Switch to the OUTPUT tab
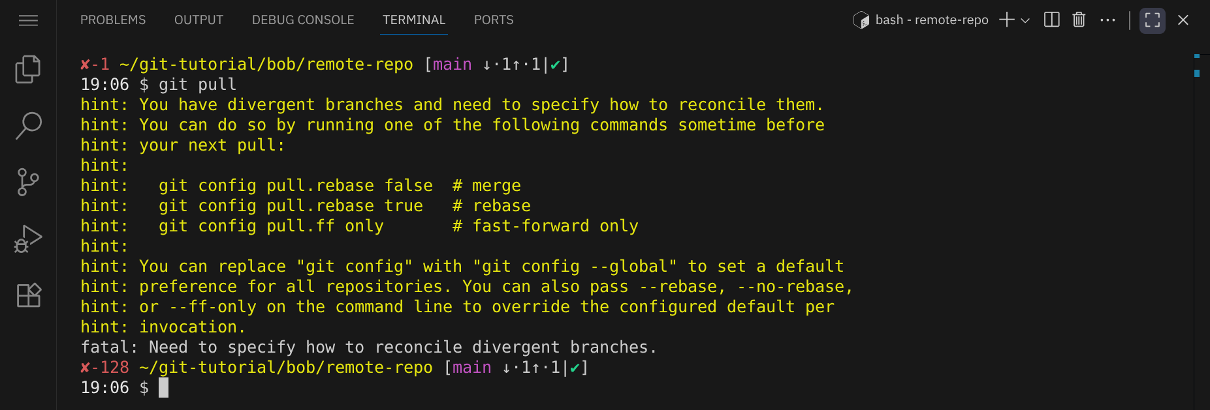The height and width of the screenshot is (410, 1210). [x=199, y=20]
